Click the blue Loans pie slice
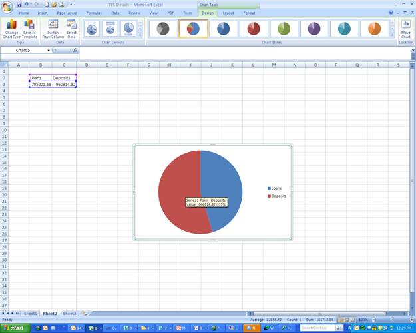Screen dimensions: 416x333 [x=224, y=186]
